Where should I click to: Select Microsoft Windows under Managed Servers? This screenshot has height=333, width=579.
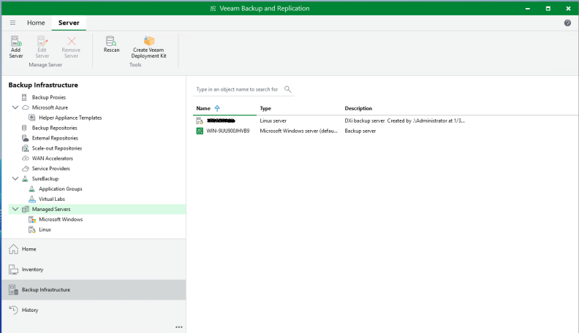point(60,219)
